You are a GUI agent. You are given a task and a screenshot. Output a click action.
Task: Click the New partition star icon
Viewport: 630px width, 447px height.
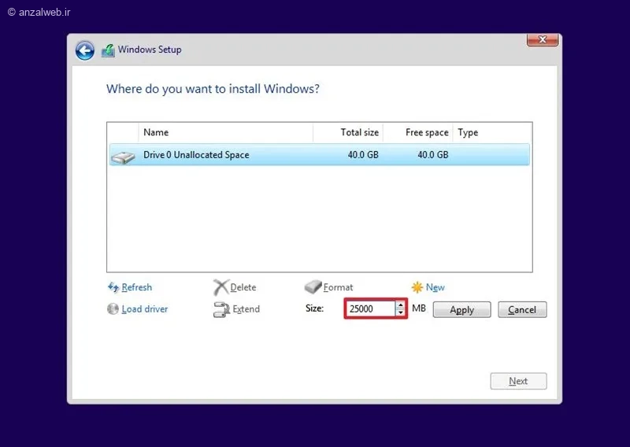417,287
